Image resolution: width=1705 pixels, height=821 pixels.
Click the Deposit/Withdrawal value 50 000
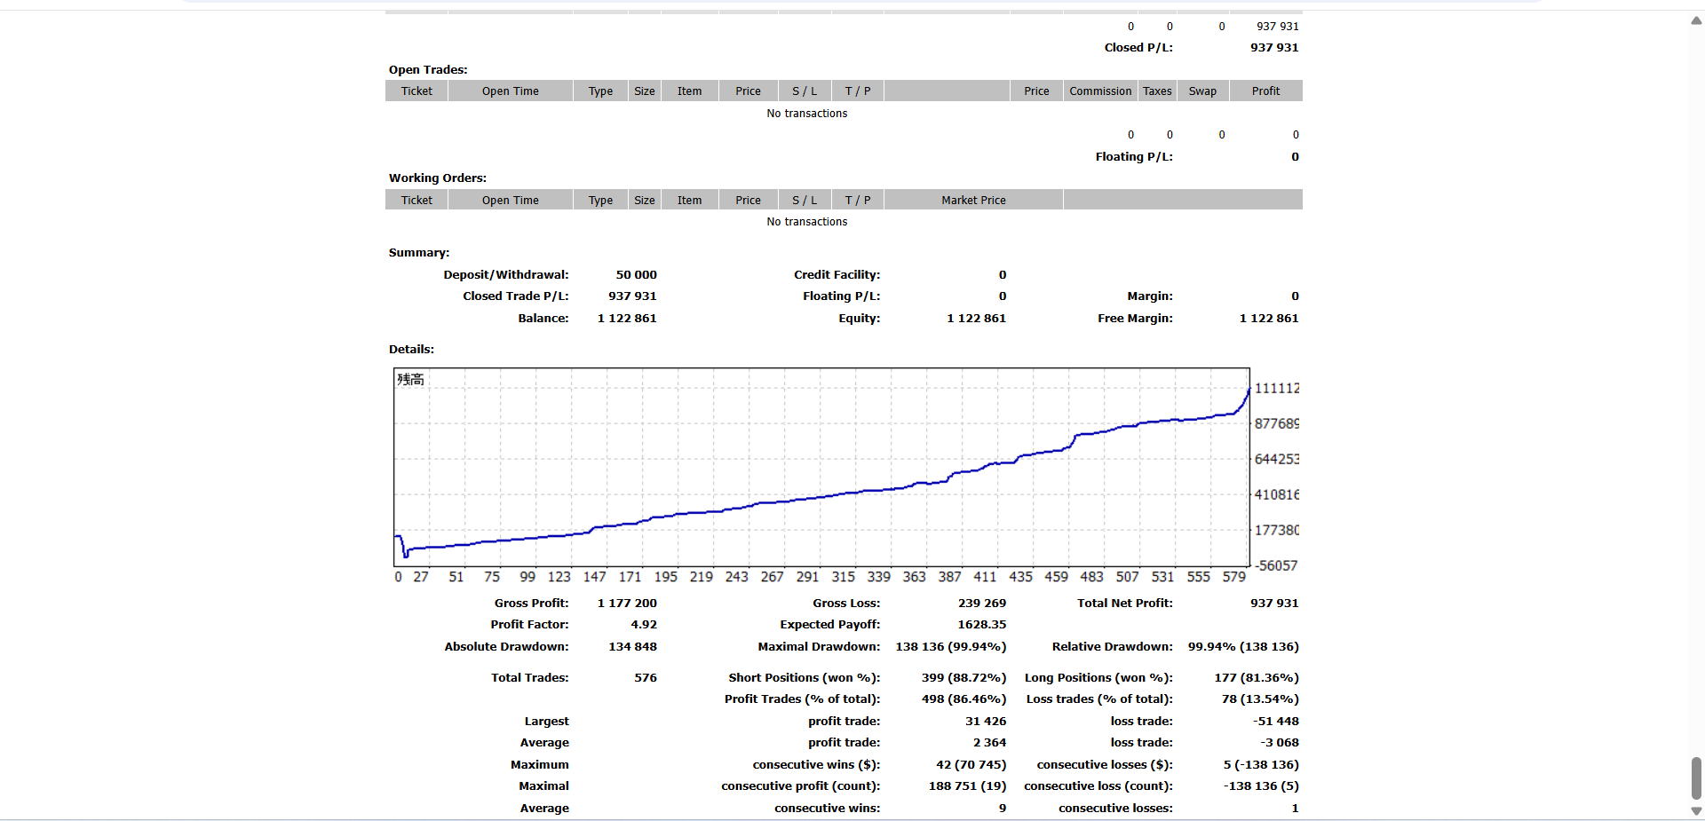click(x=636, y=275)
